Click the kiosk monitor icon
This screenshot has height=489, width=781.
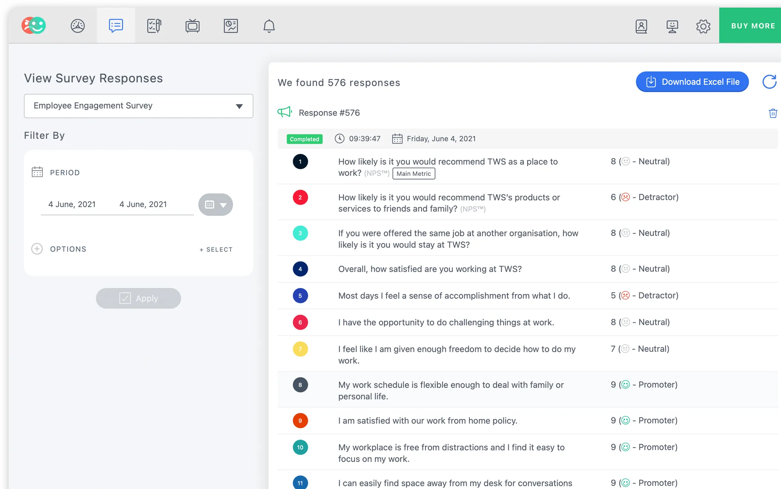672,26
